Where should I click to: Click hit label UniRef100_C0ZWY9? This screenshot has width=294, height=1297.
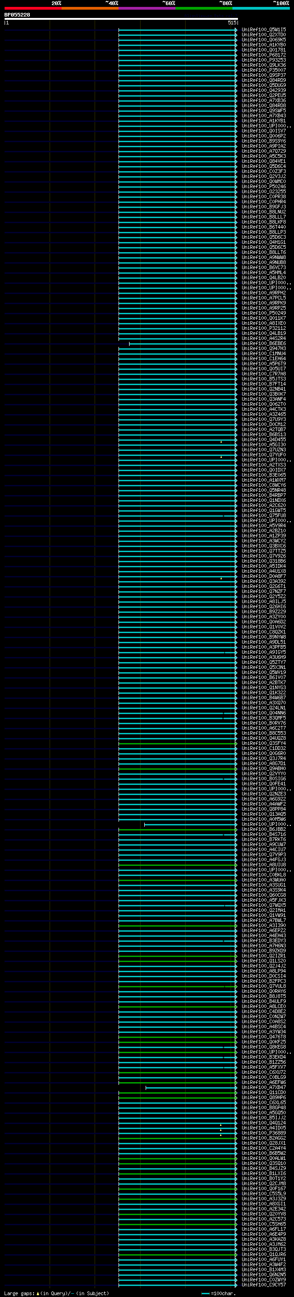264,1280
